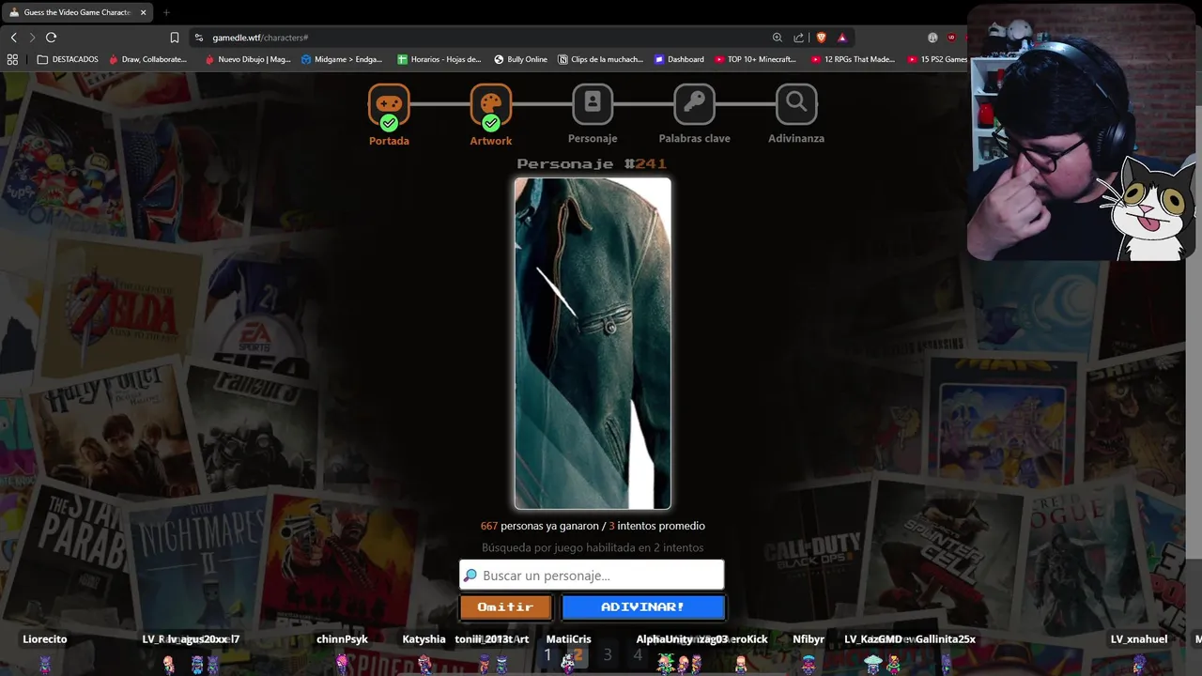Open the Nuevo Dibujo | Mag... bookmark
This screenshot has height=676, width=1202.
click(x=248, y=59)
